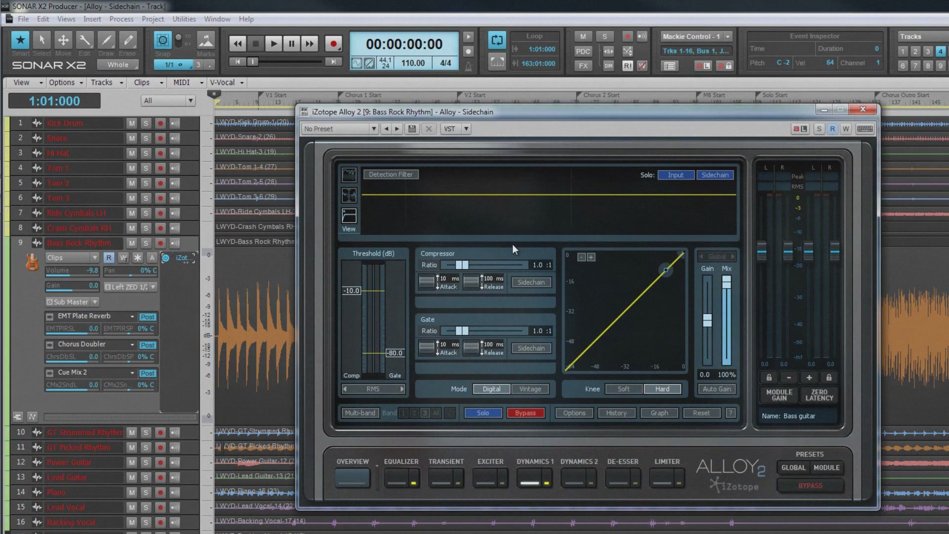949x534 pixels.
Task: Mute the Bass Rock Rhythm track
Action: click(131, 243)
